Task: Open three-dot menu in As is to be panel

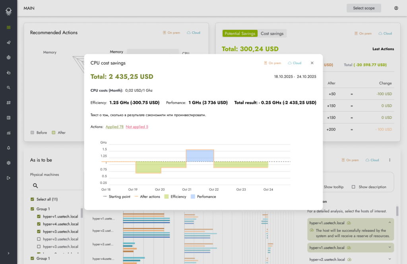Action: coord(390,160)
